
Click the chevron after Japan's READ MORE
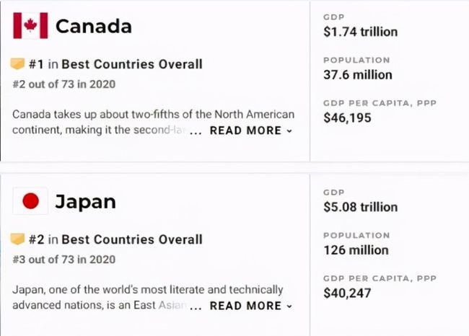coord(289,306)
